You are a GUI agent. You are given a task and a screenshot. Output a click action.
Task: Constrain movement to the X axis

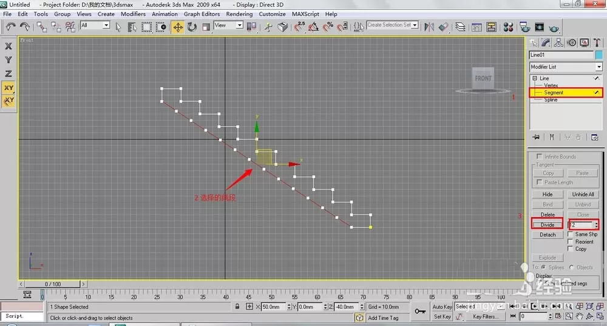[8, 46]
